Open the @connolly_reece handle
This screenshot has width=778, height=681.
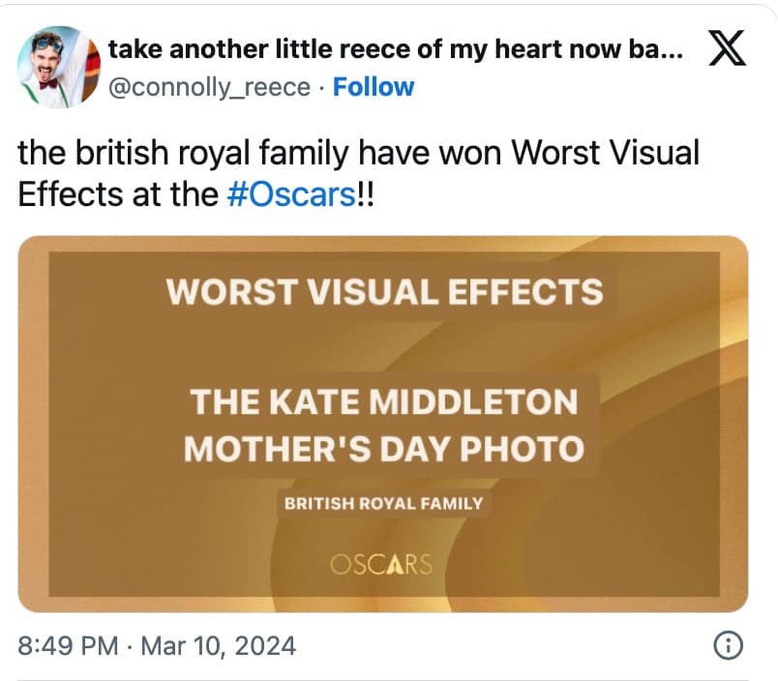pyautogui.click(x=210, y=87)
